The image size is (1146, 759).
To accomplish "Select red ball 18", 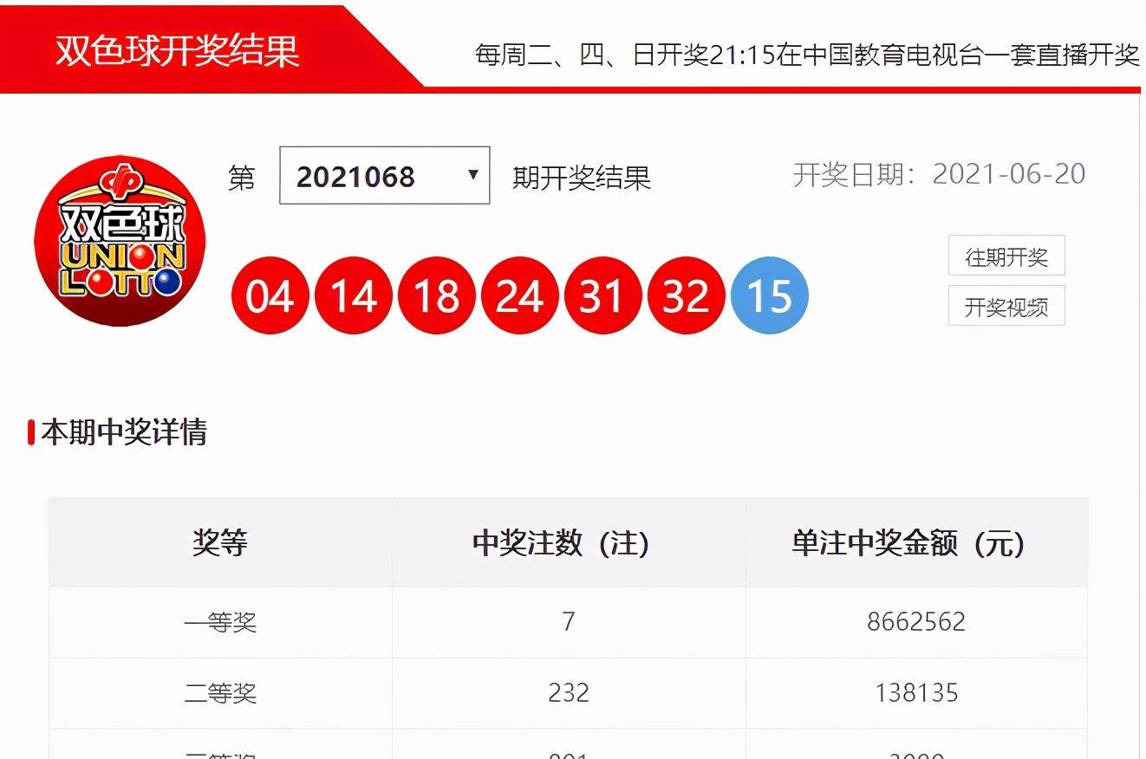I will coord(436,296).
